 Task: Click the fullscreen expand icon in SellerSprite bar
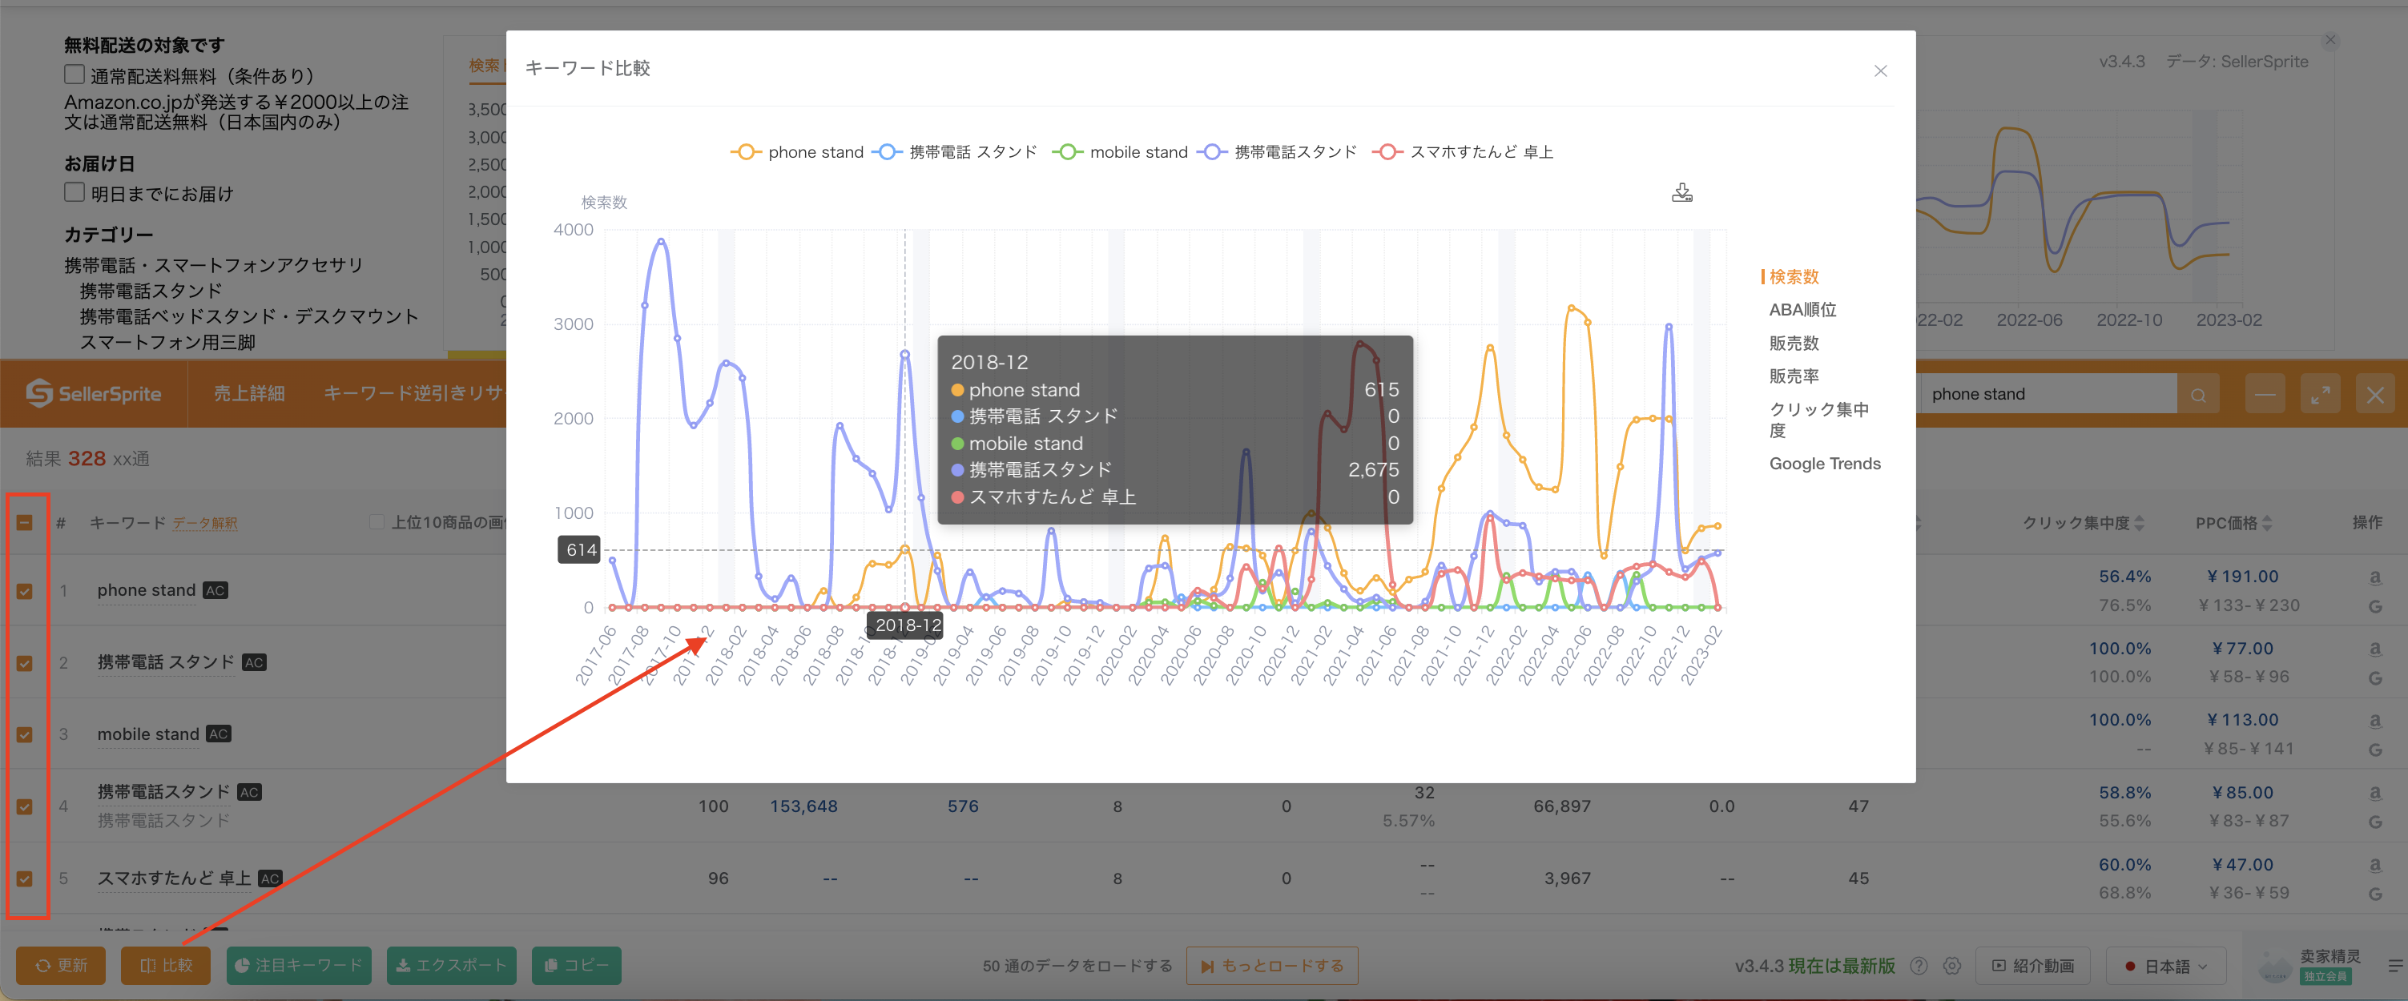[x=2320, y=395]
